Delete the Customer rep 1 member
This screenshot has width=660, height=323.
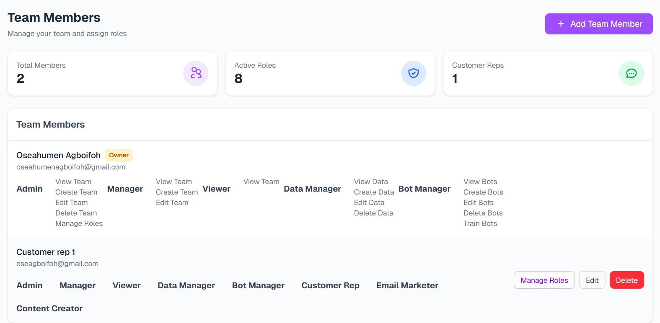(626, 280)
